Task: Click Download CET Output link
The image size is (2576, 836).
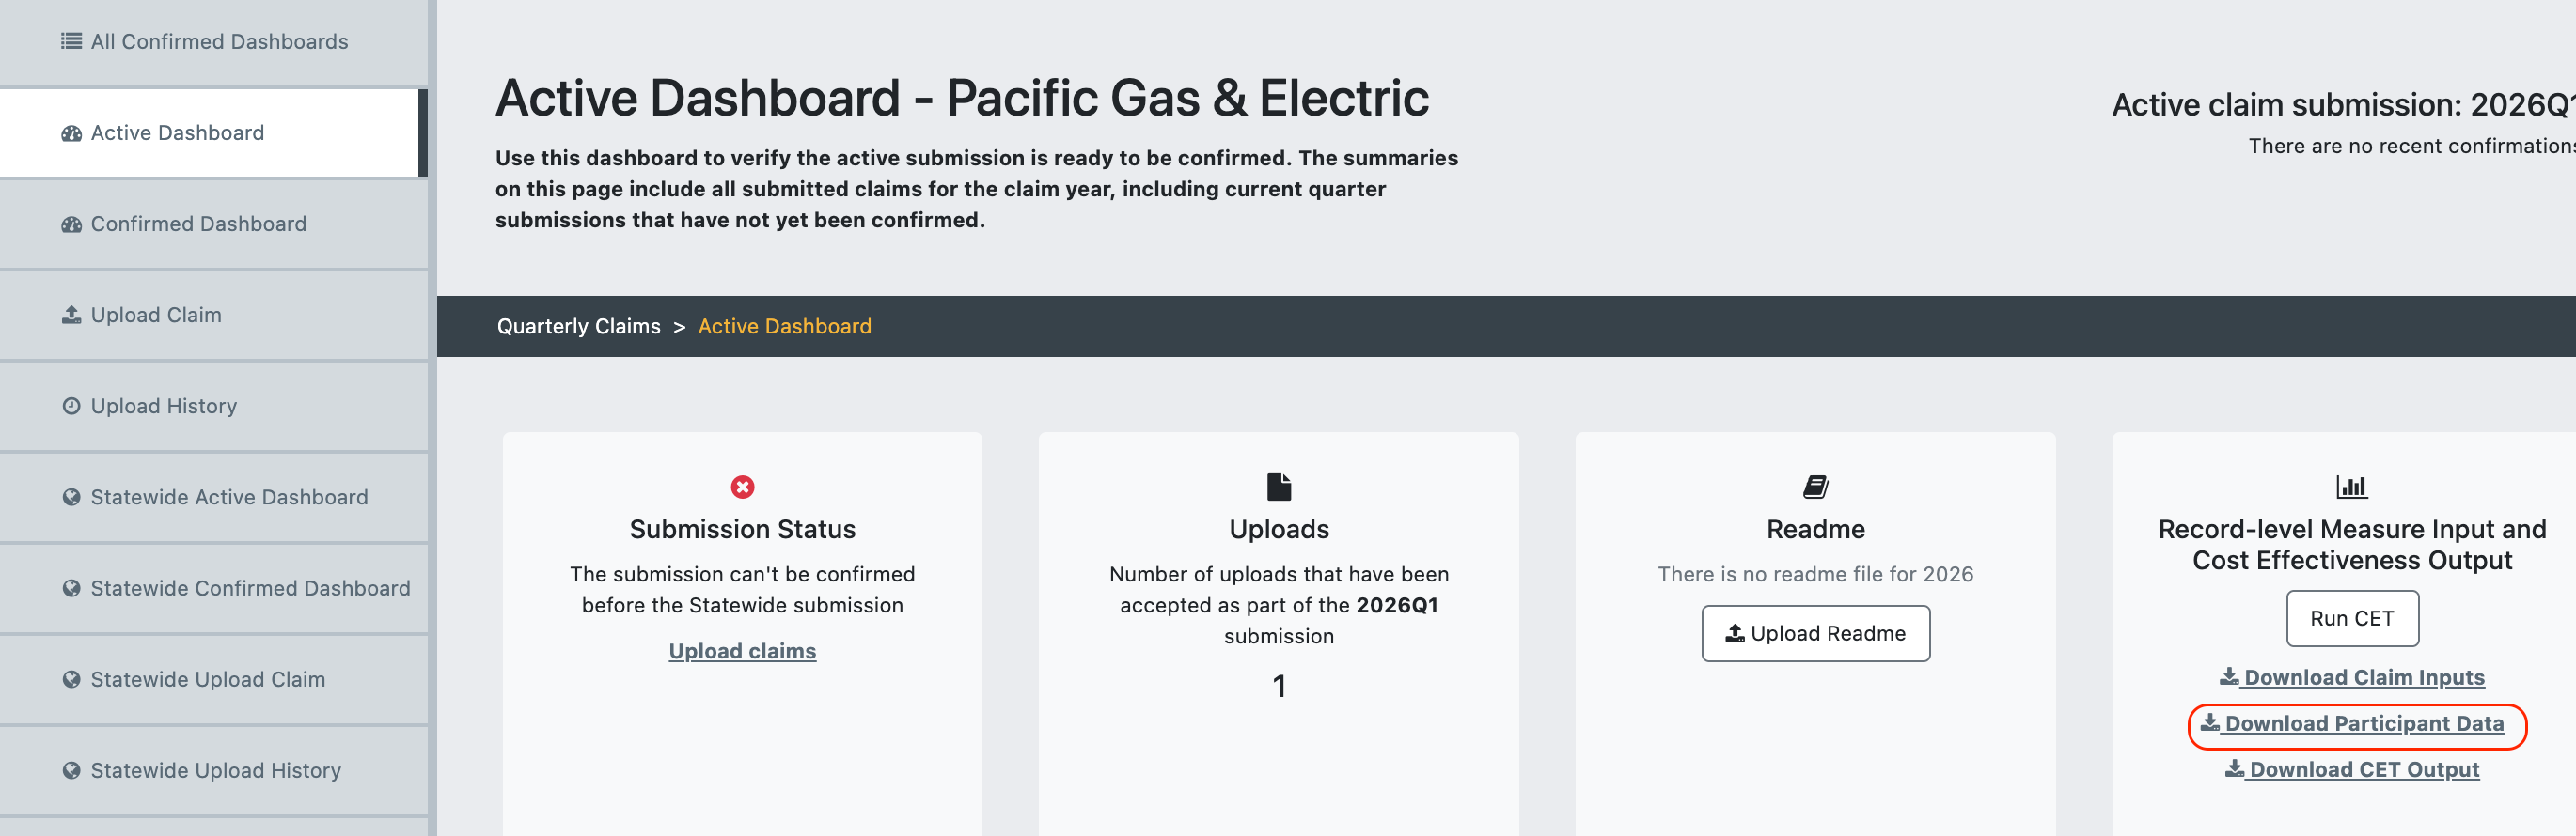Action: click(x=2351, y=769)
